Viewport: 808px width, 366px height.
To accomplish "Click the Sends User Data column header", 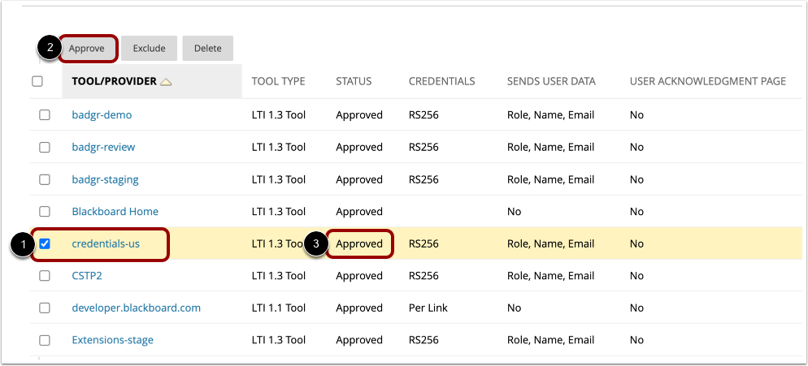I will 551,81.
